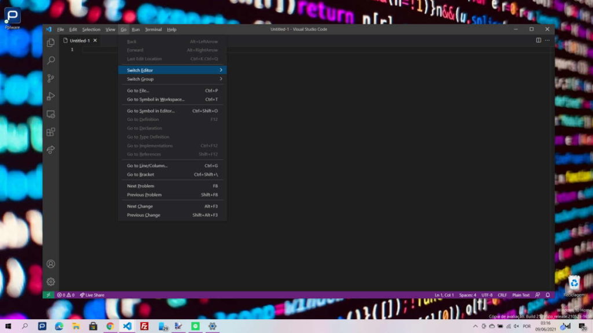
Task: Toggle the split editor layout icon
Action: point(538,40)
